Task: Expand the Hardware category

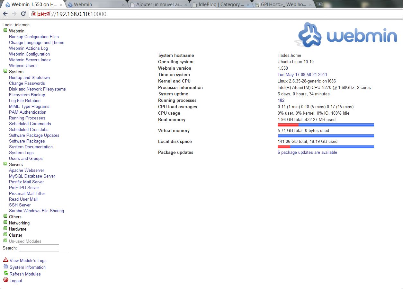Action: pyautogui.click(x=5, y=229)
